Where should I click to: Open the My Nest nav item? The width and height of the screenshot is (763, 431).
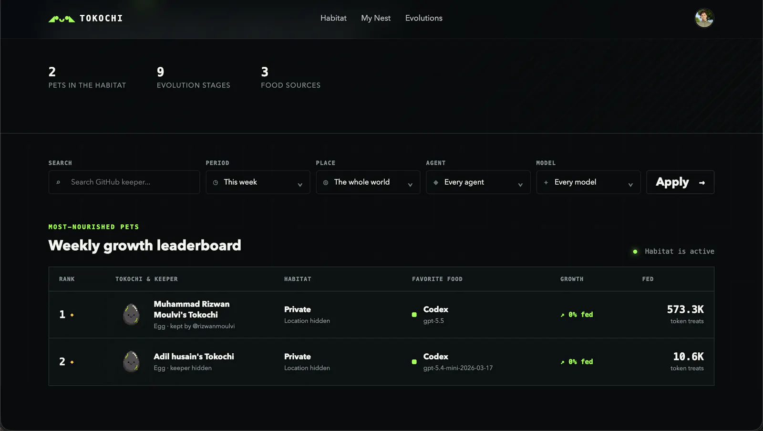coord(376,18)
